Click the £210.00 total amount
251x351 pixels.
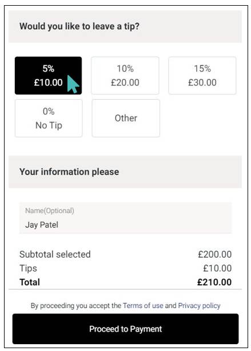(214, 282)
